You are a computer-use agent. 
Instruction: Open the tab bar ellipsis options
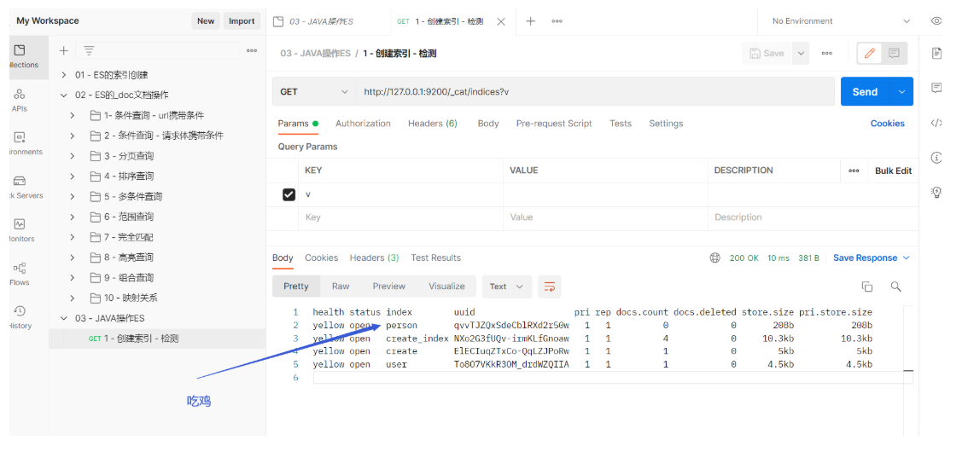557,21
